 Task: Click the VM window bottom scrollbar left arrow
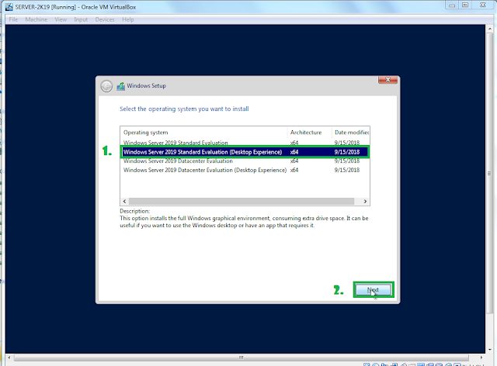9,357
